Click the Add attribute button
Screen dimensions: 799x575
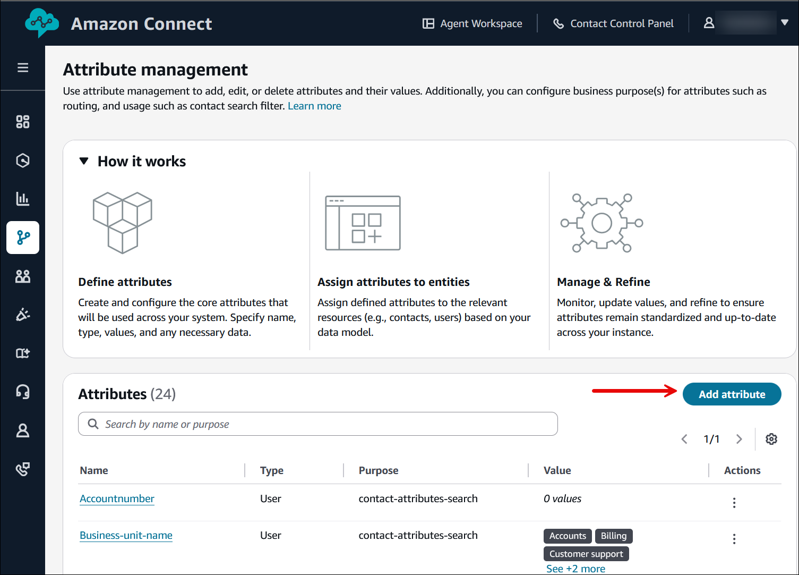tap(732, 394)
